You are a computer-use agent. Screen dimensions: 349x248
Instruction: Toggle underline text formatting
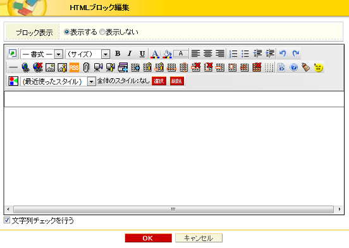coord(142,54)
